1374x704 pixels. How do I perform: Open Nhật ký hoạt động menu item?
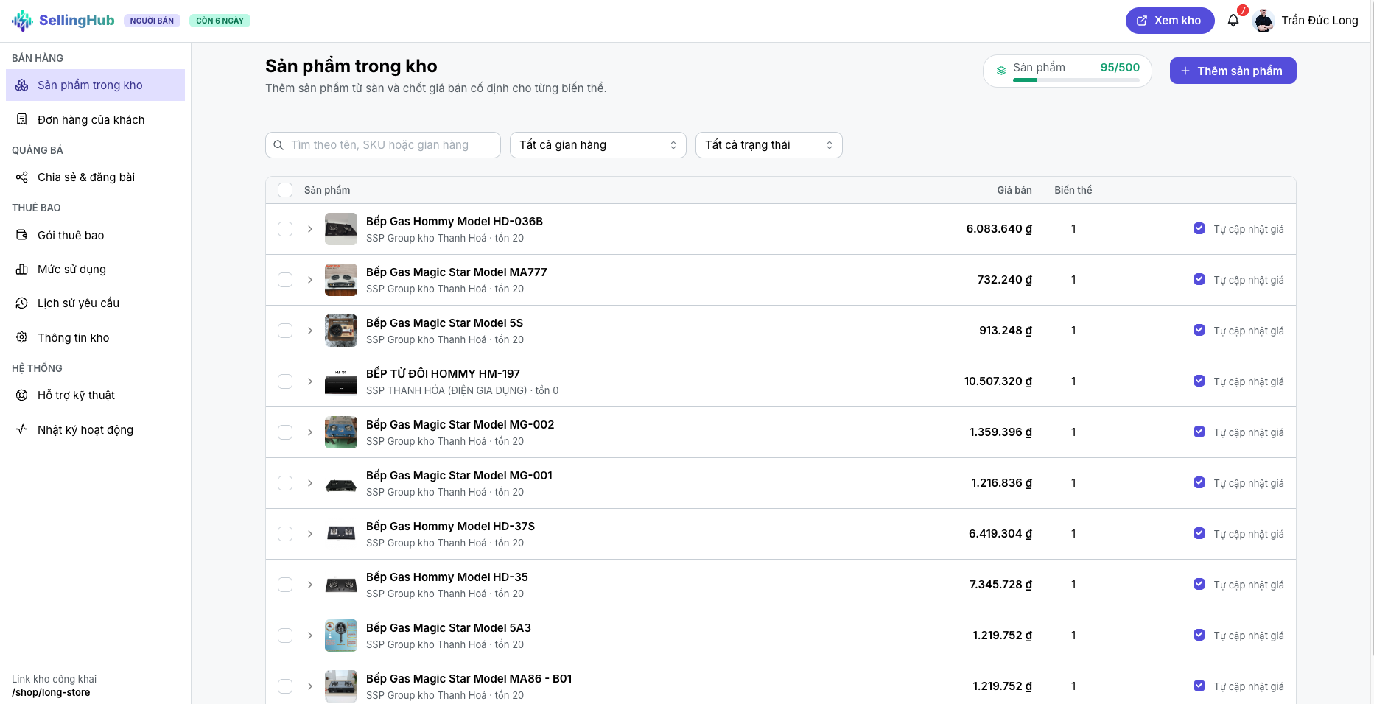pyautogui.click(x=95, y=429)
